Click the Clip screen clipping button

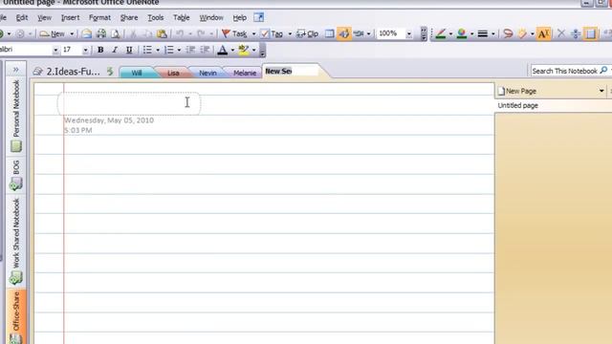[307, 34]
